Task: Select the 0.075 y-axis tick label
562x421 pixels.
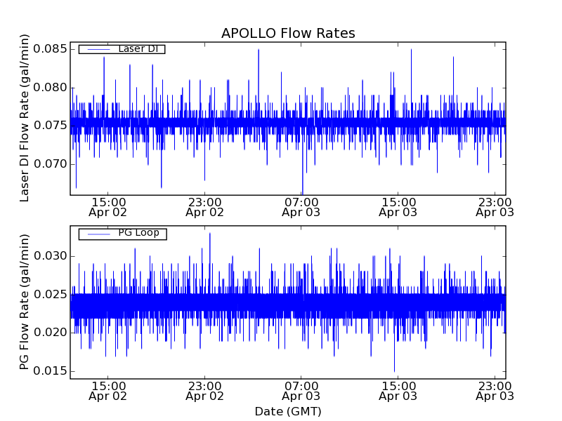Action: pyautogui.click(x=50, y=126)
